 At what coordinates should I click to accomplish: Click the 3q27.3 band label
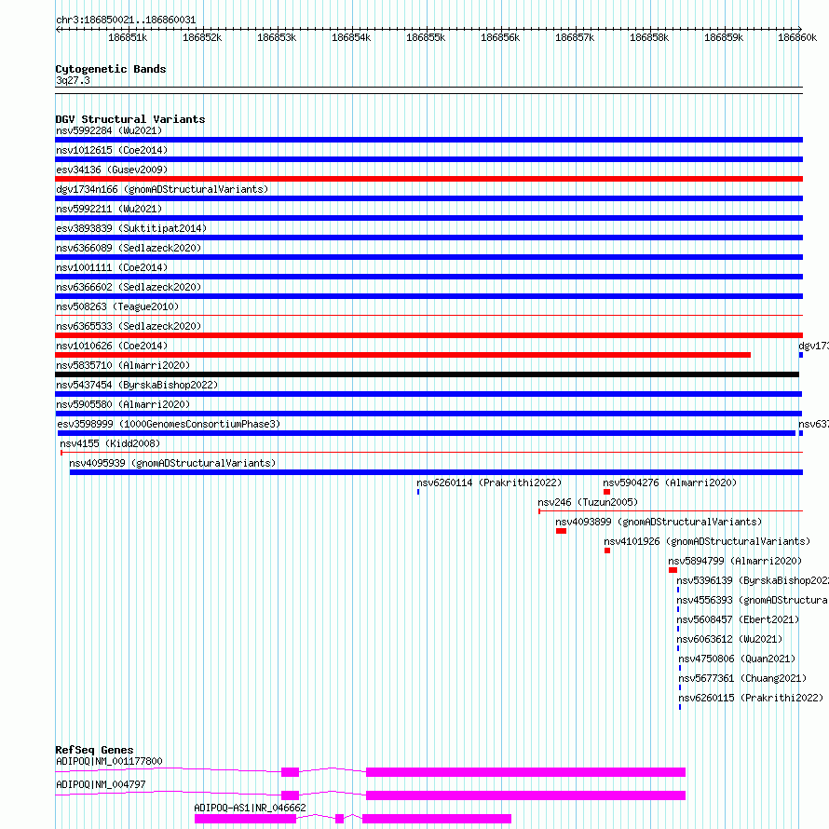73,80
